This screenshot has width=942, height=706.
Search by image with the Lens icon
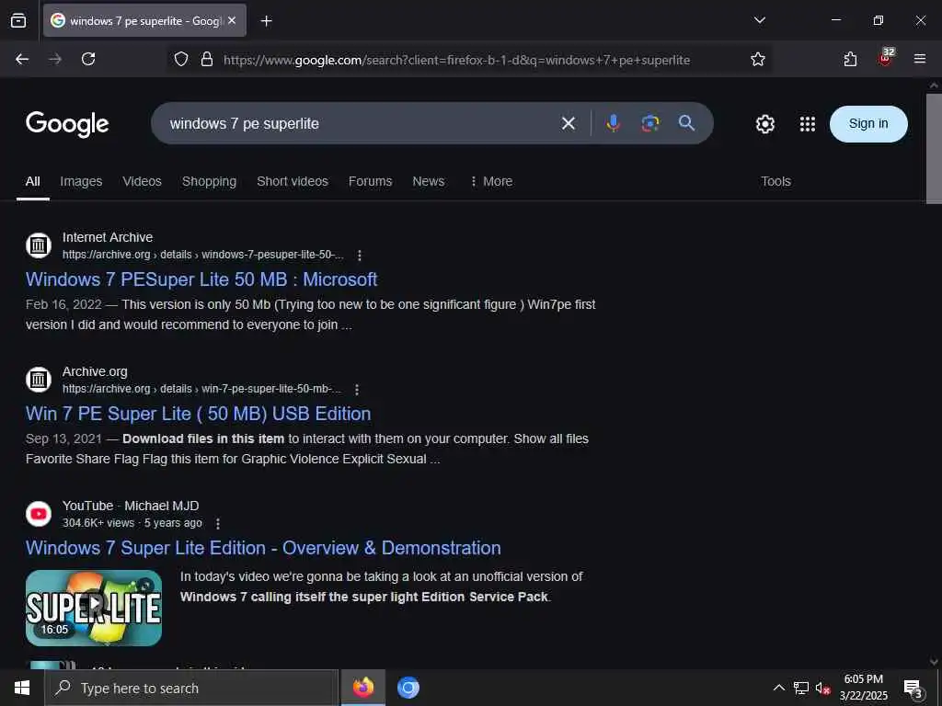(x=650, y=124)
